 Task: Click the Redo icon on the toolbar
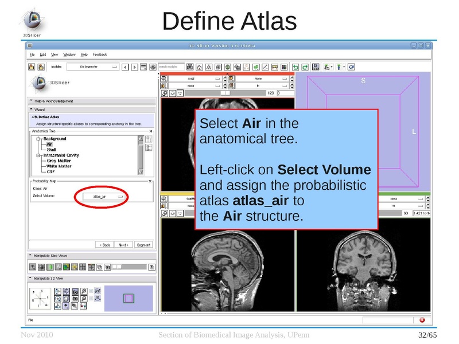point(304,67)
